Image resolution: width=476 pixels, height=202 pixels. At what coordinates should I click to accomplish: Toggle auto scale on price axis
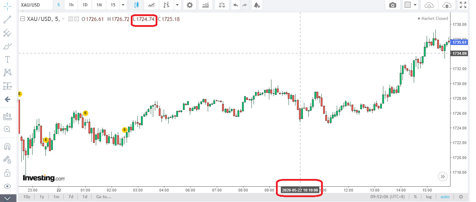(445, 197)
